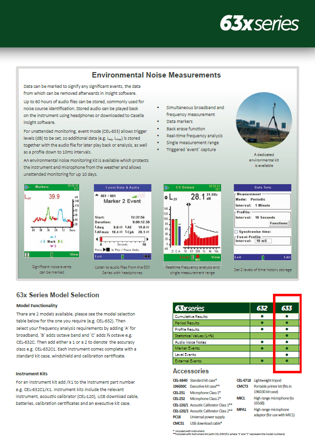
Task: Click the skip-back icon in Event Data footer
Action: click(x=146, y=256)
